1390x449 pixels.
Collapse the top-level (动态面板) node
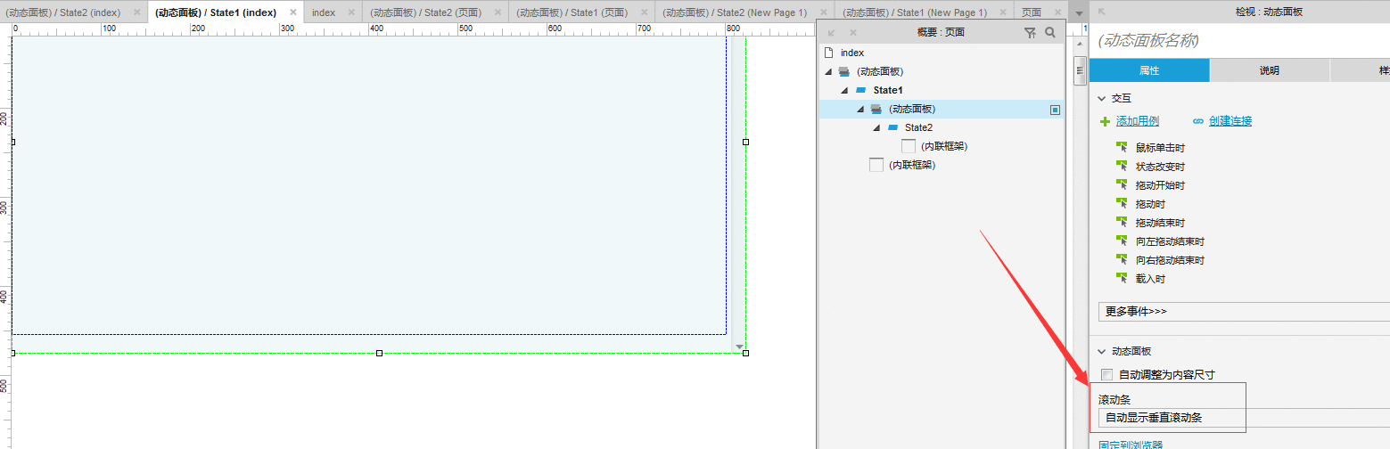[x=827, y=71]
